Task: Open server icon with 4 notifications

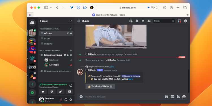Action: pyautogui.click(x=32, y=41)
